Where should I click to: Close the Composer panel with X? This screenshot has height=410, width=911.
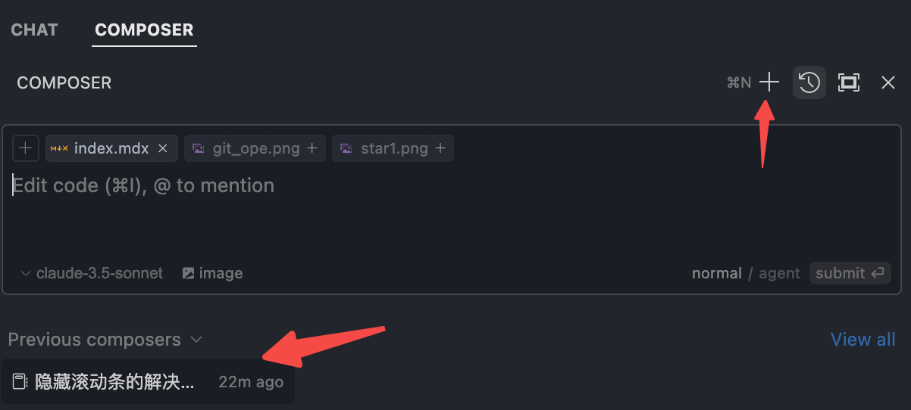point(888,82)
